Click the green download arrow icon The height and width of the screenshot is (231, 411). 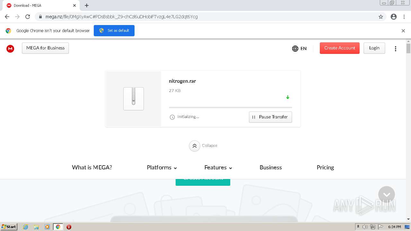pos(288,97)
